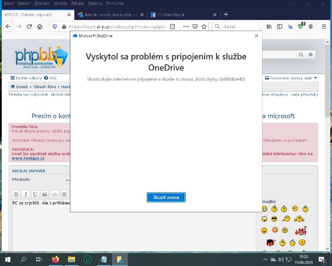The height and width of the screenshot is (266, 332).
Task: Apply bold formatting in post editor
Action: coord(16,194)
